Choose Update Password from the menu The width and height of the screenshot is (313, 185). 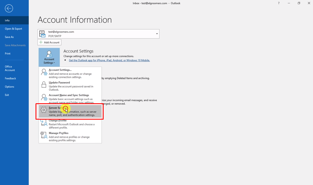pos(70,86)
